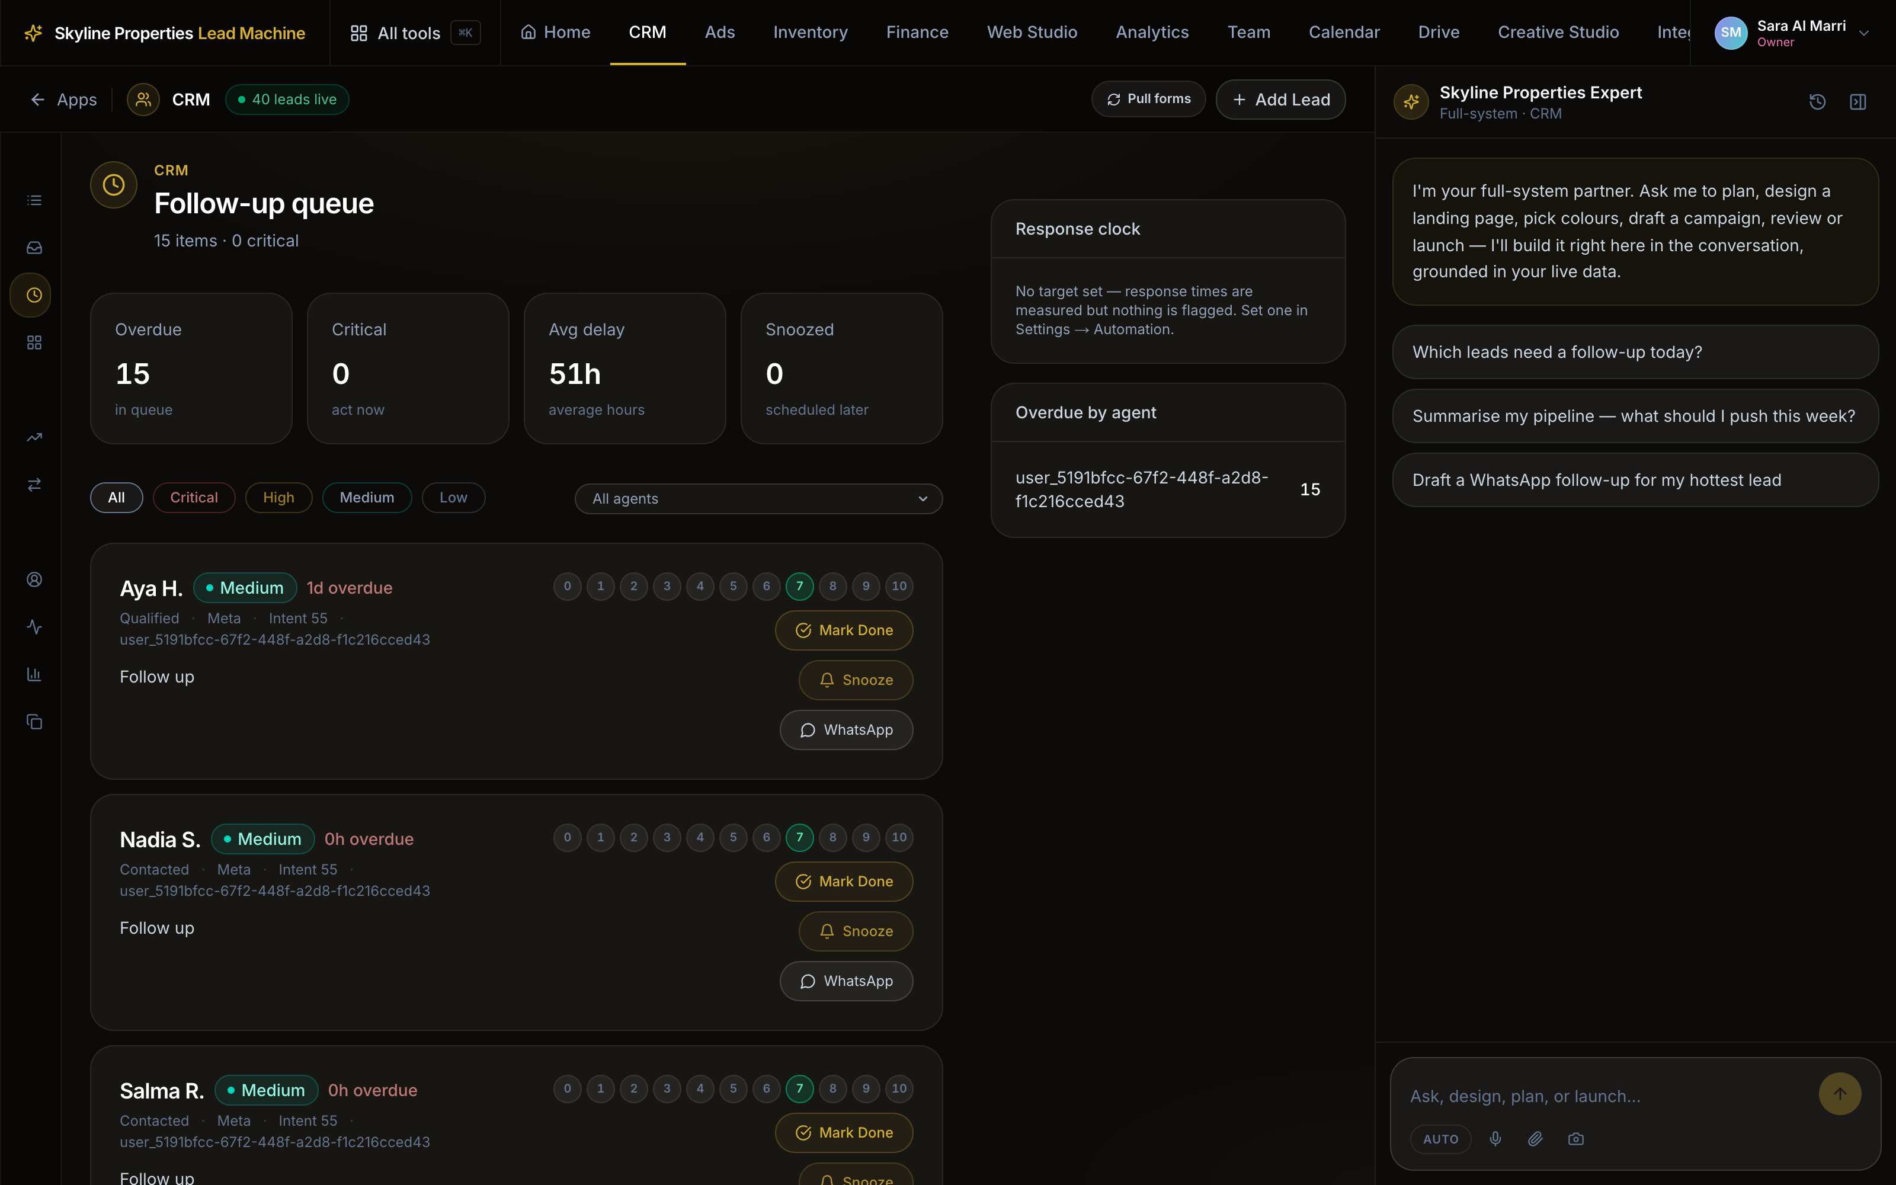
Task: Filter the queue by Low priority
Action: [454, 498]
